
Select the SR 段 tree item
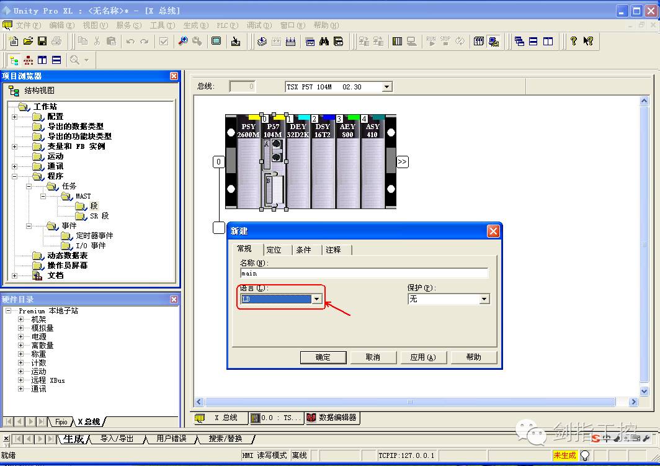pos(99,216)
